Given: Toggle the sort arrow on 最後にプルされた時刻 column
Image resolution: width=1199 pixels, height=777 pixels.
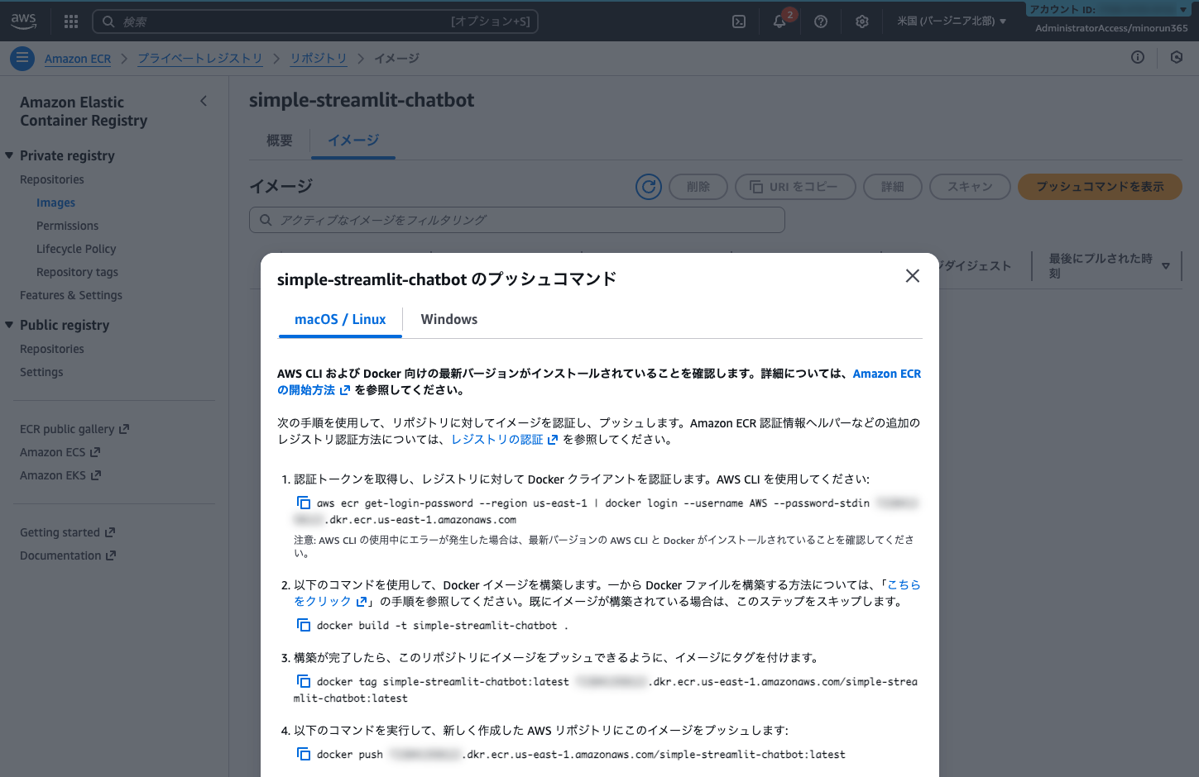Looking at the screenshot, I should 1165,265.
